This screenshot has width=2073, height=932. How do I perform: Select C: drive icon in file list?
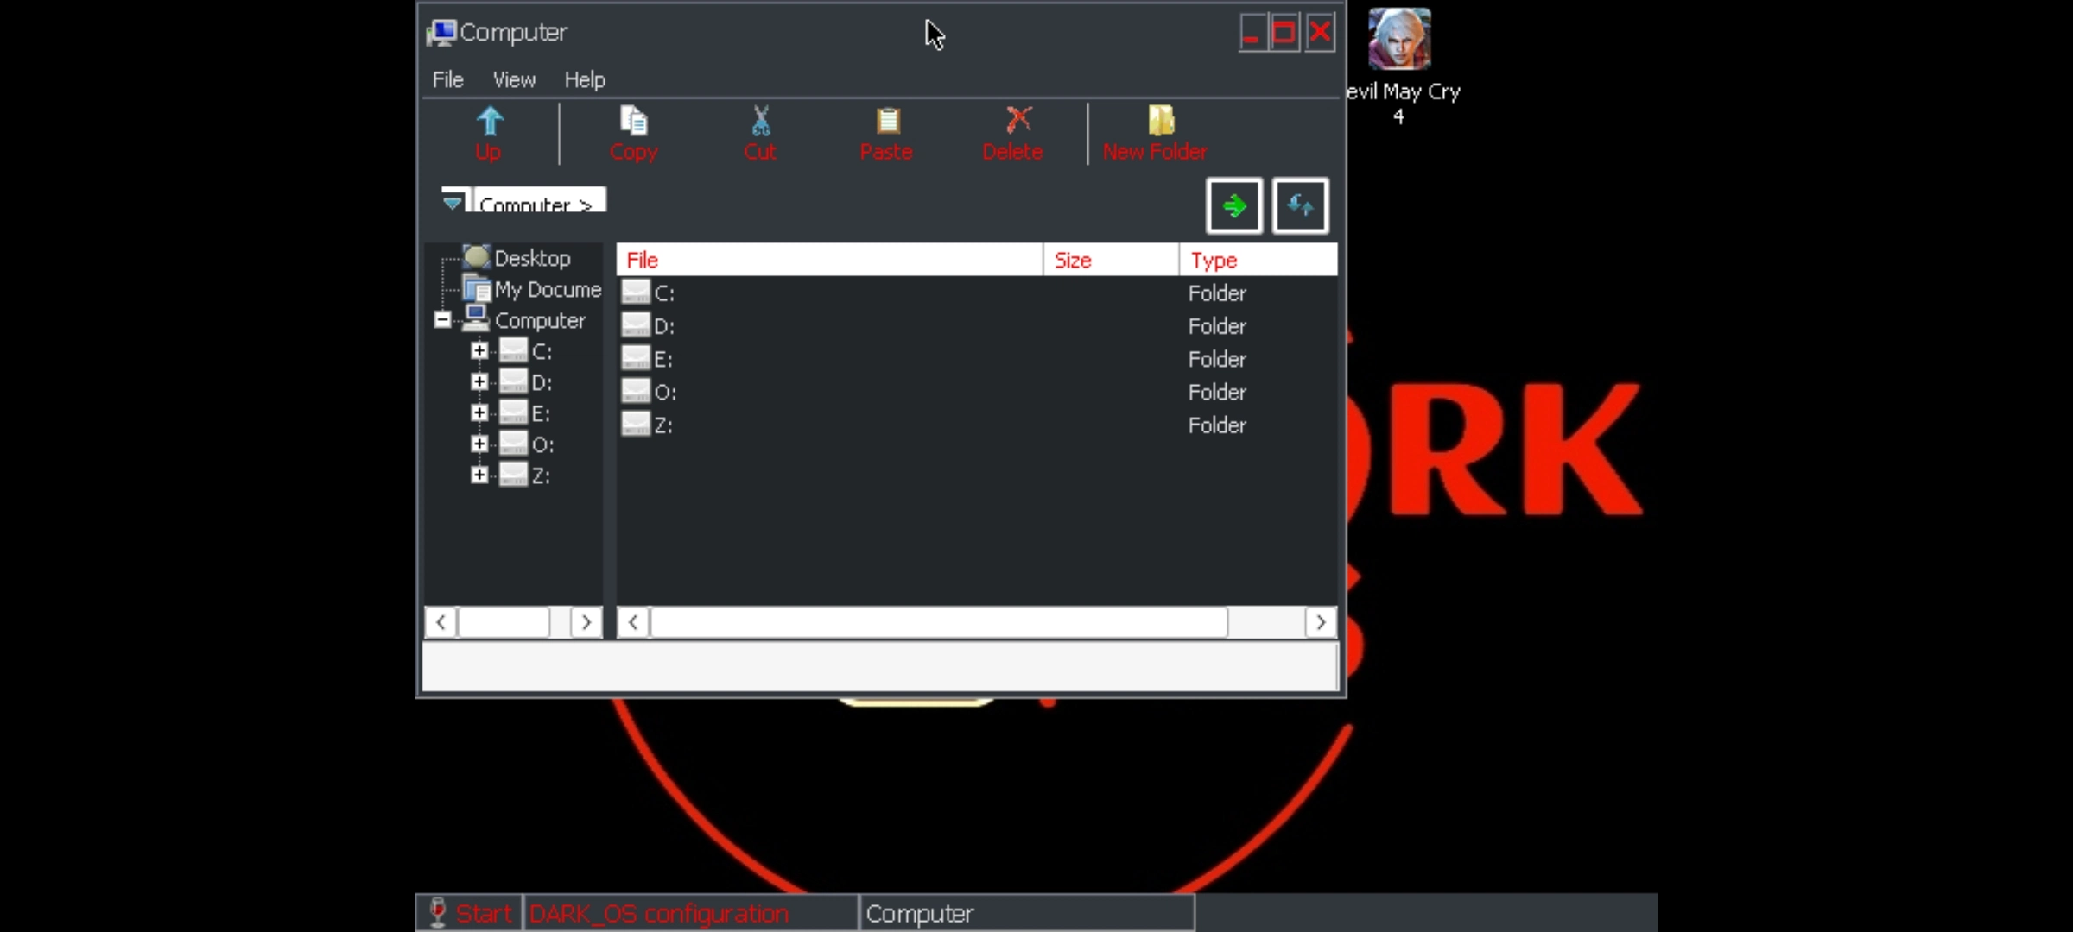click(636, 292)
